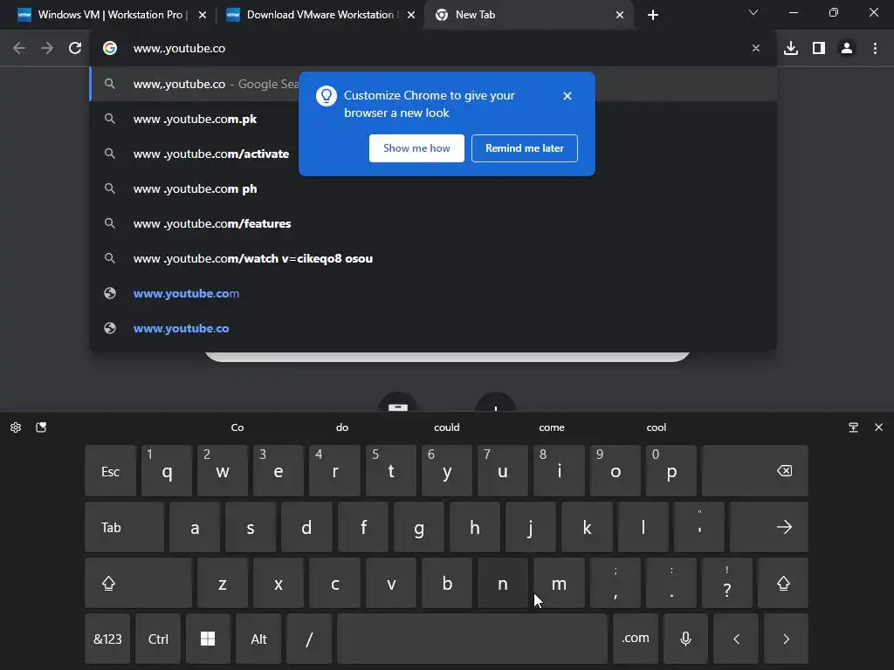Open the profile avatar icon

coord(847,49)
